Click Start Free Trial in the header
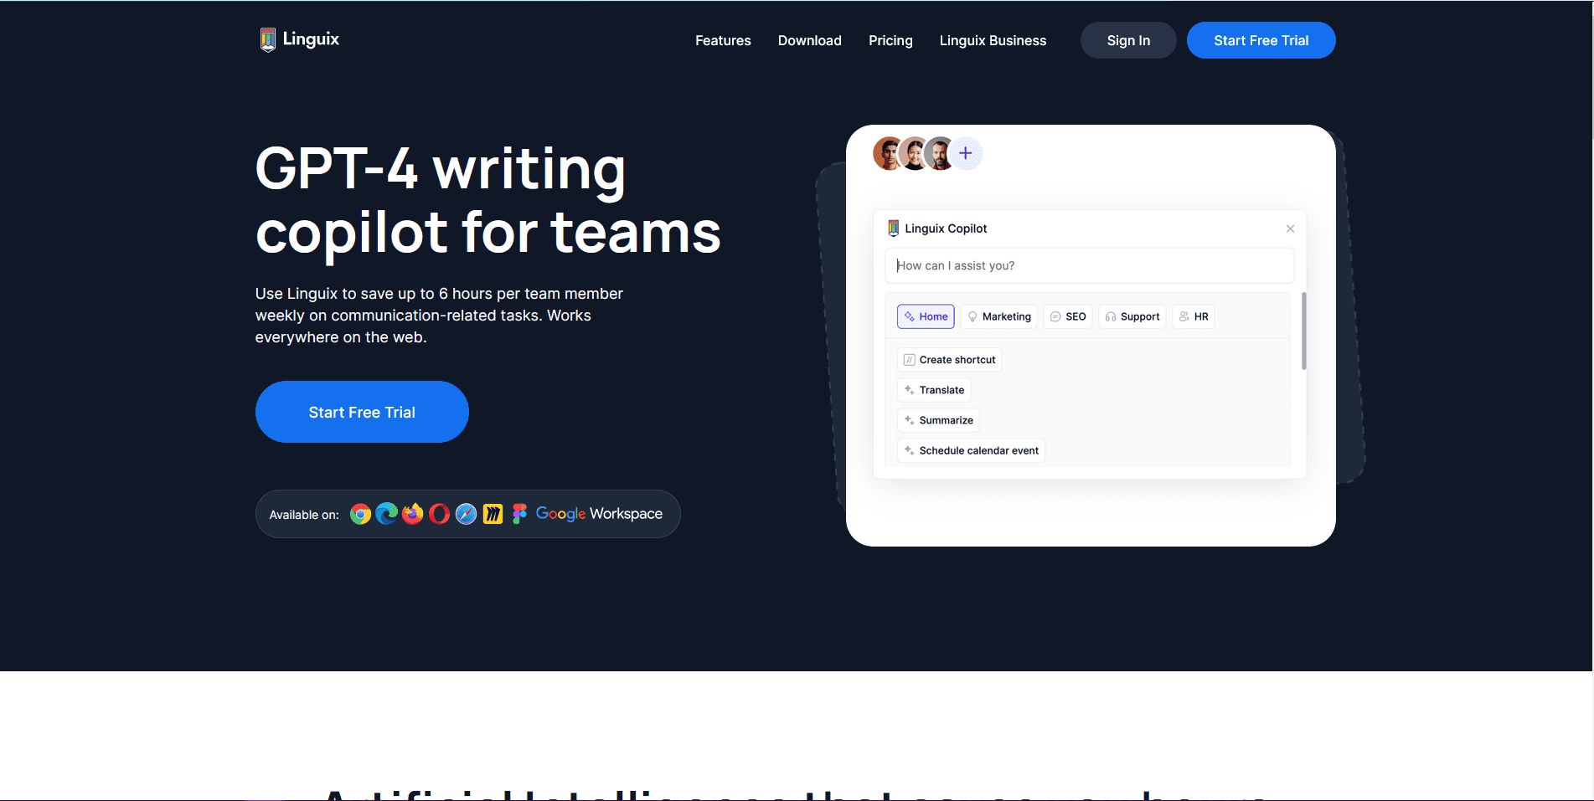Viewport: 1594px width, 801px height. 1261,40
